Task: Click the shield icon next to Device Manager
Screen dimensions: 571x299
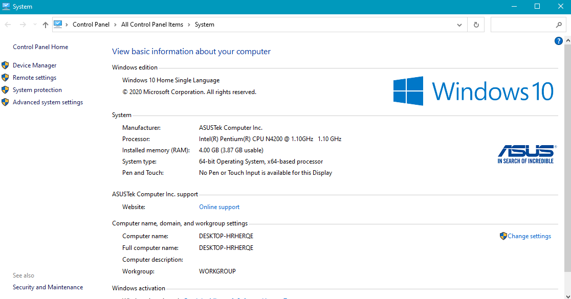Action: tap(5, 65)
